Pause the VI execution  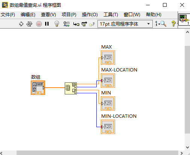tap(47, 24)
